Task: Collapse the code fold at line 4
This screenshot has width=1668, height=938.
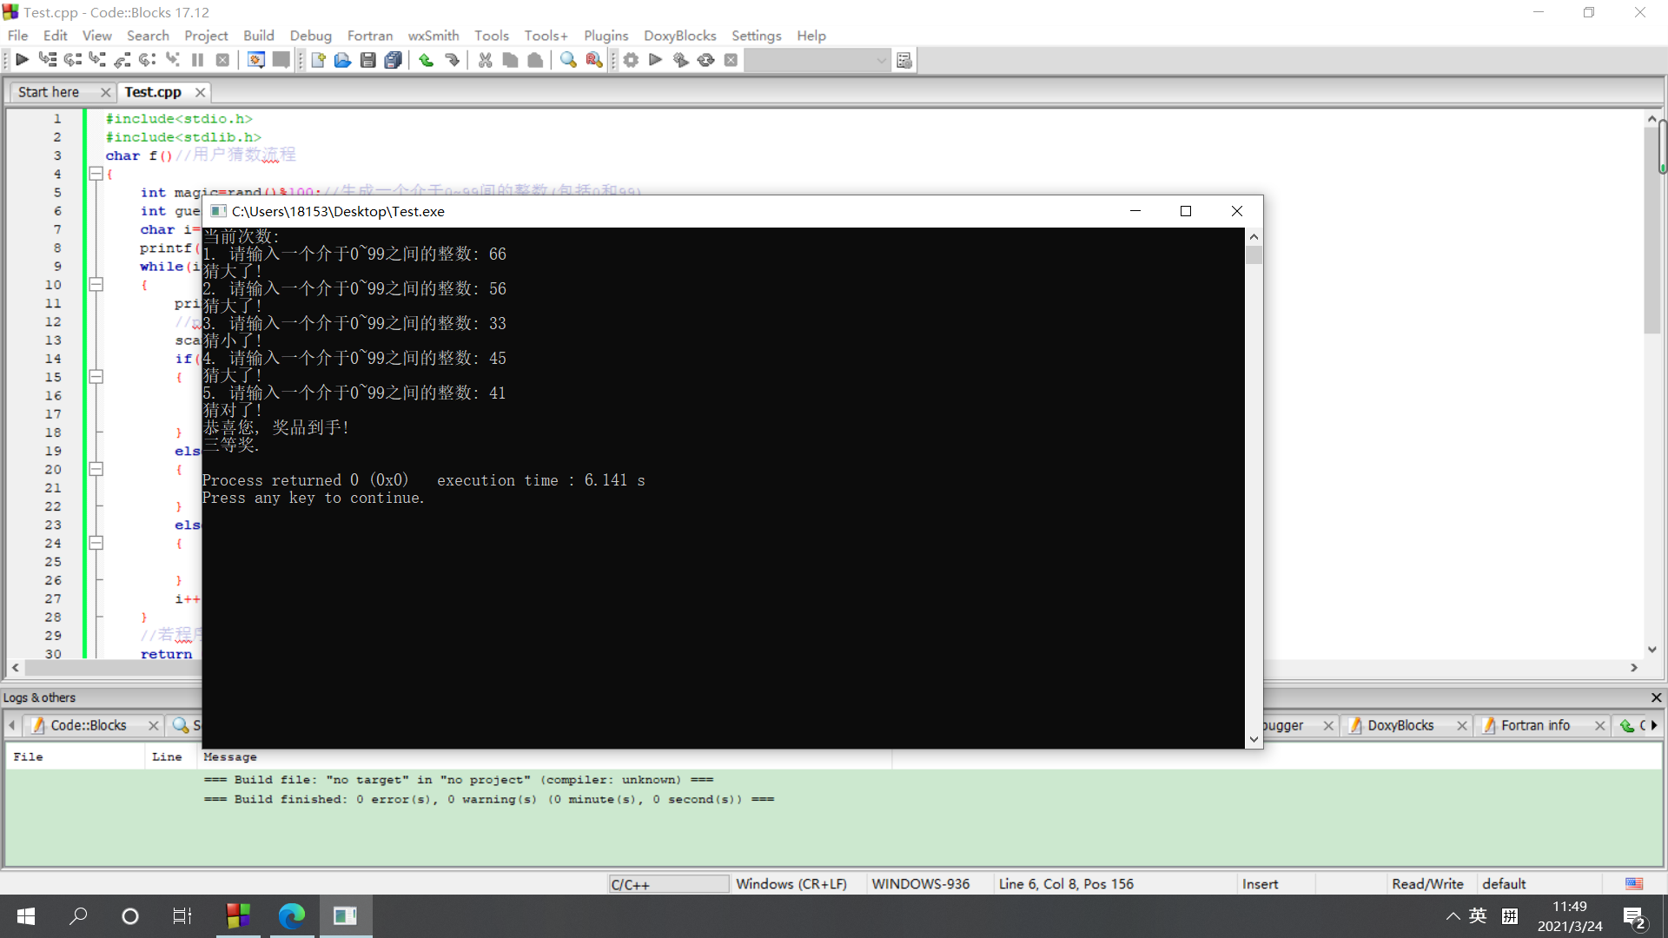Action: click(x=96, y=174)
